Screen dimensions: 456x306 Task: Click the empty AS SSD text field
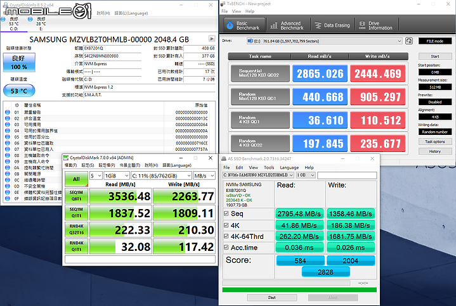click(347, 175)
